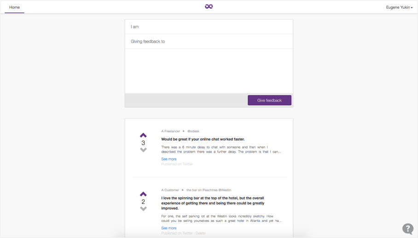This screenshot has height=238, width=418.
Task: Open the @odesk recipient link
Action: [x=193, y=131]
